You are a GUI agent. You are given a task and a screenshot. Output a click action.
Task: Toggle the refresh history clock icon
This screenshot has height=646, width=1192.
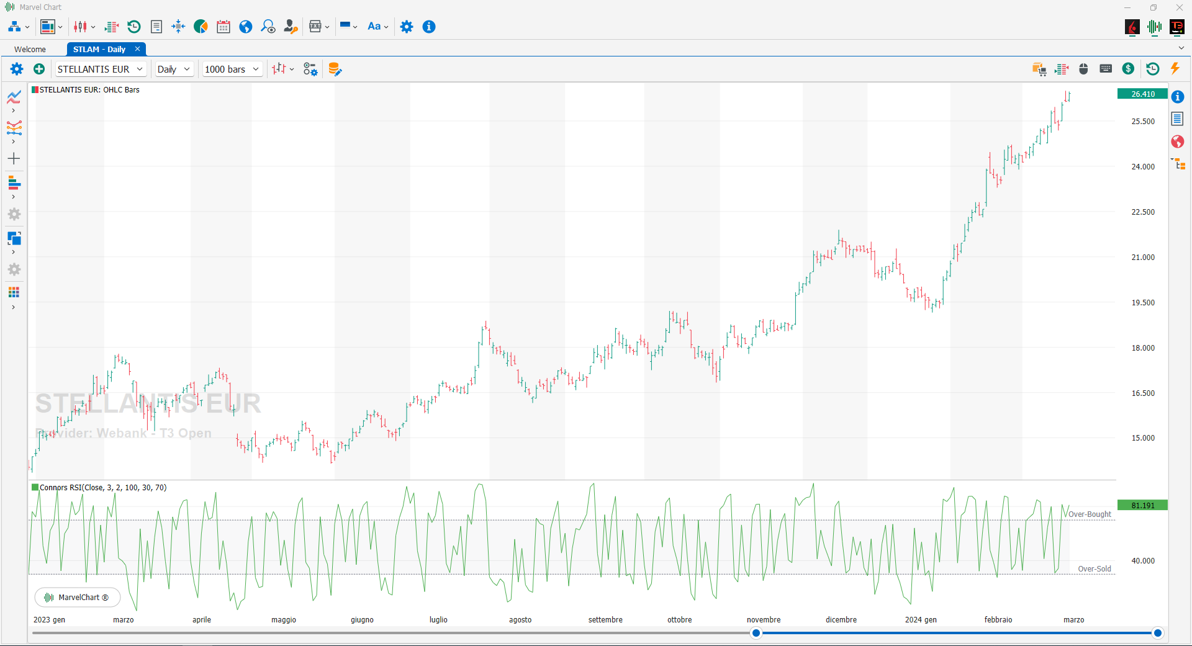(1152, 69)
